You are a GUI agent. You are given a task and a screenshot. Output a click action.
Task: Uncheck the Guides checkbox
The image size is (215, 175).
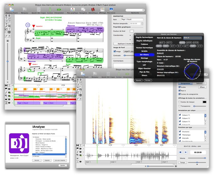click(180, 87)
